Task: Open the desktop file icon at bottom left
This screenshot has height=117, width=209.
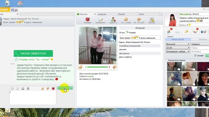Action: click(8, 111)
